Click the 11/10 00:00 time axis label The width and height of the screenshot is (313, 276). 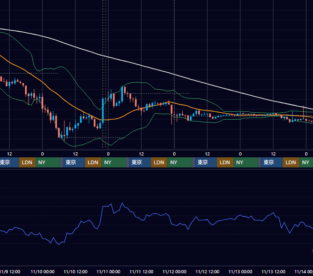(x=42, y=271)
